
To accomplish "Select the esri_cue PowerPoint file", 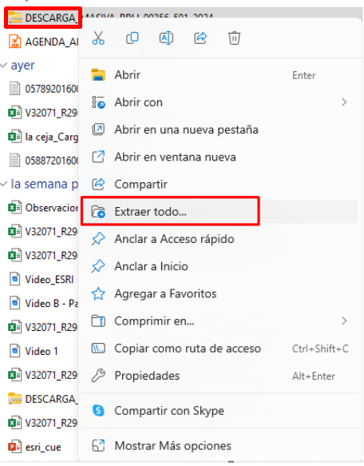I will click(x=35, y=447).
